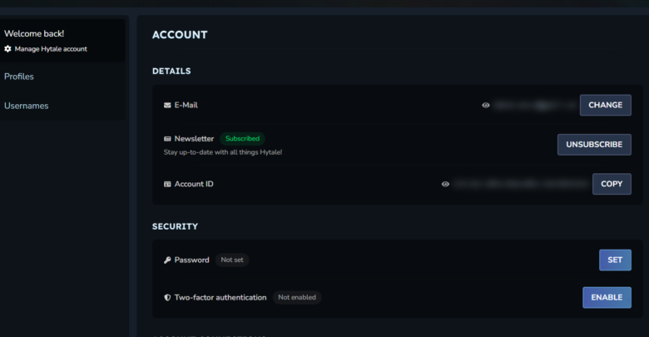Reveal the hidden e-mail address with eye icon
The image size is (649, 337).
(486, 106)
